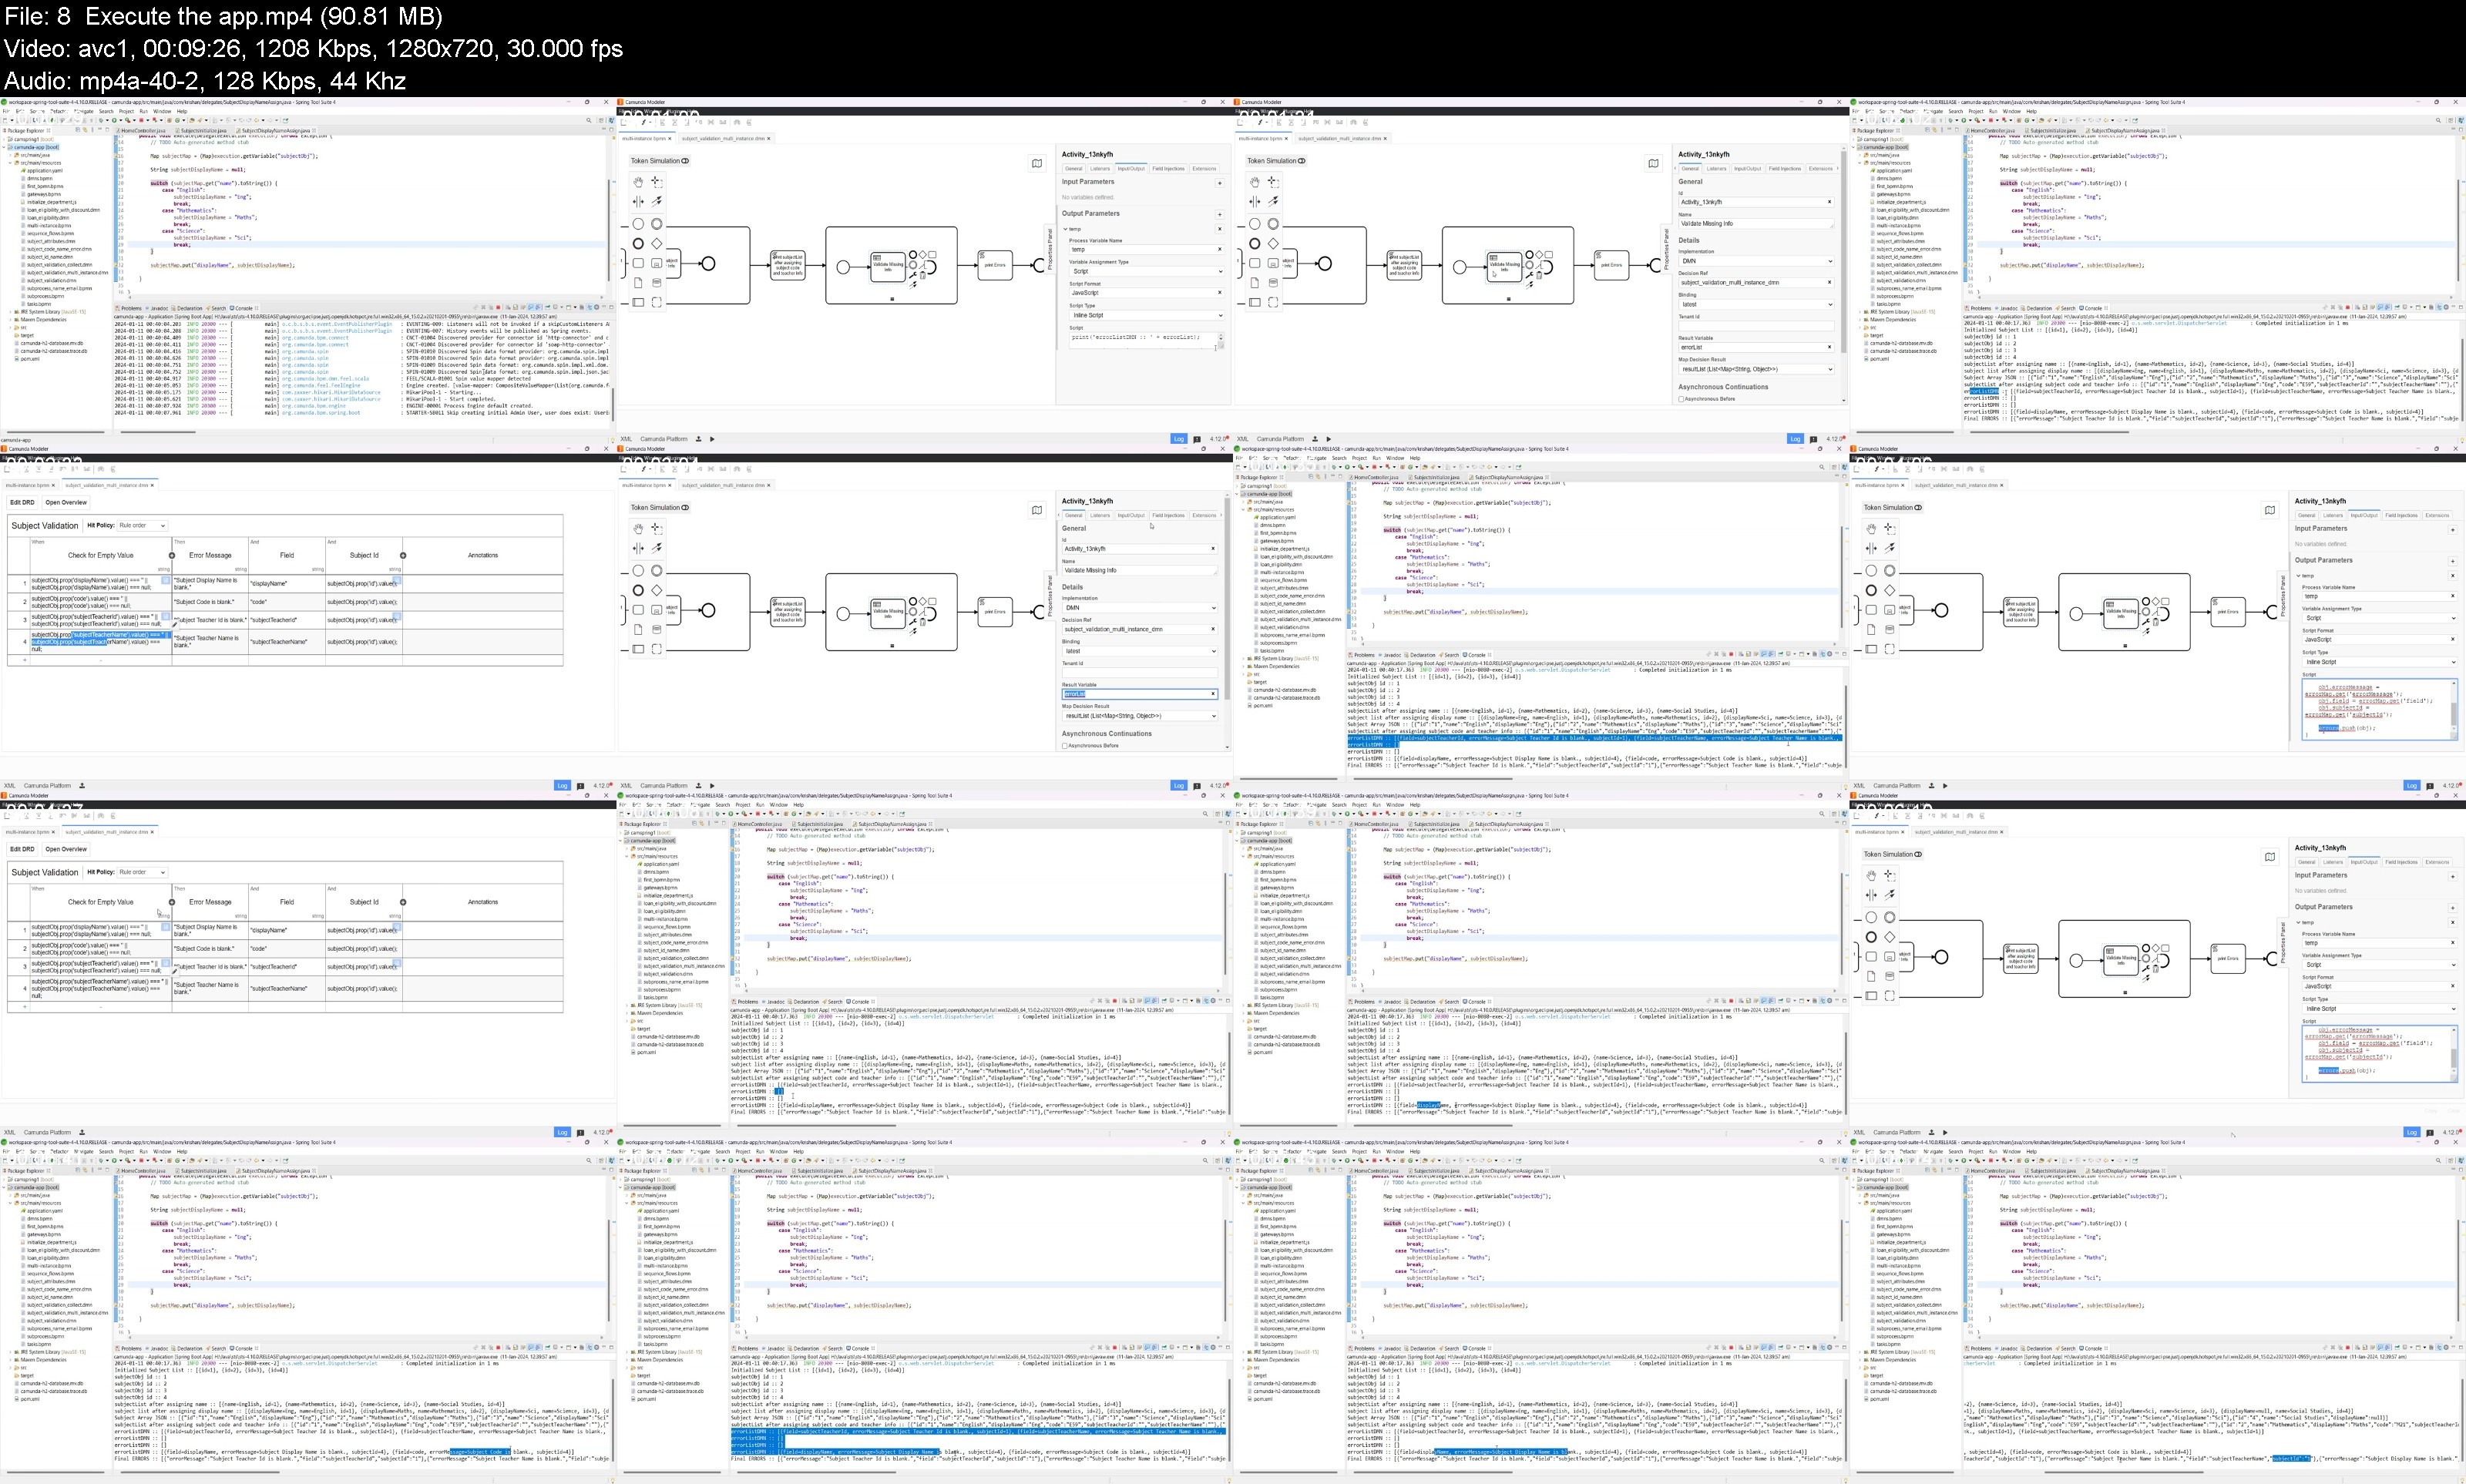Screen dimensions: 2466x1484
Task: Check Asynchronous Before in highlighted-errorList frame
Action: 1064,746
